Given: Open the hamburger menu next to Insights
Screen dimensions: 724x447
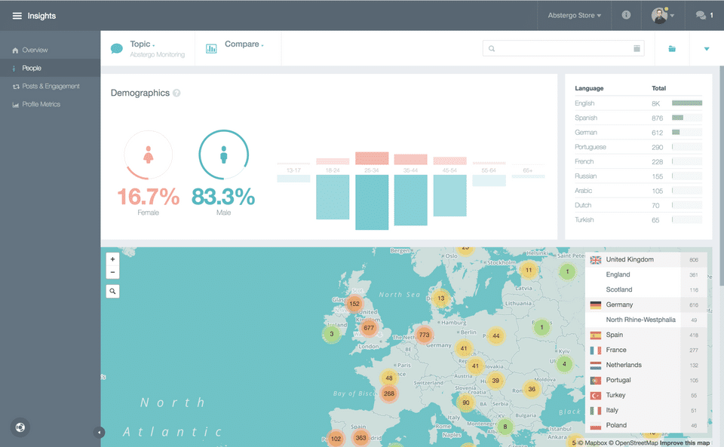Looking at the screenshot, I should coord(17,16).
